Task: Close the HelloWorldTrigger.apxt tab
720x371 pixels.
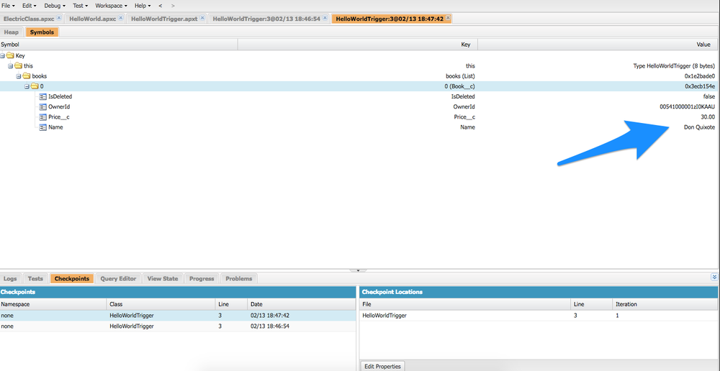Action: coord(203,18)
